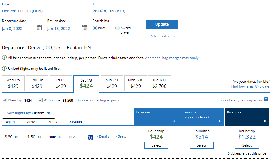Click the United airline logo icon
The height and width of the screenshot is (161, 272).
pyautogui.click(x=90, y=137)
